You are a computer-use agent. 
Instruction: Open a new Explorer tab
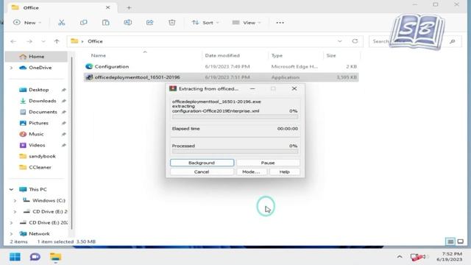129,8
